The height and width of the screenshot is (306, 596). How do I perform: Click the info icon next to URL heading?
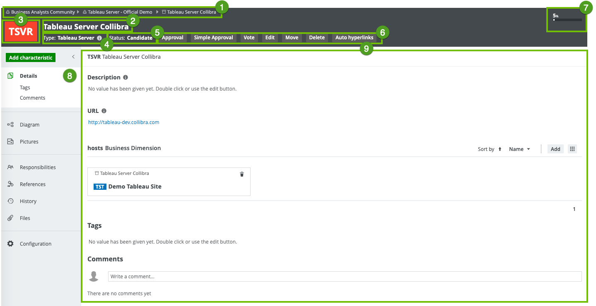tap(104, 111)
